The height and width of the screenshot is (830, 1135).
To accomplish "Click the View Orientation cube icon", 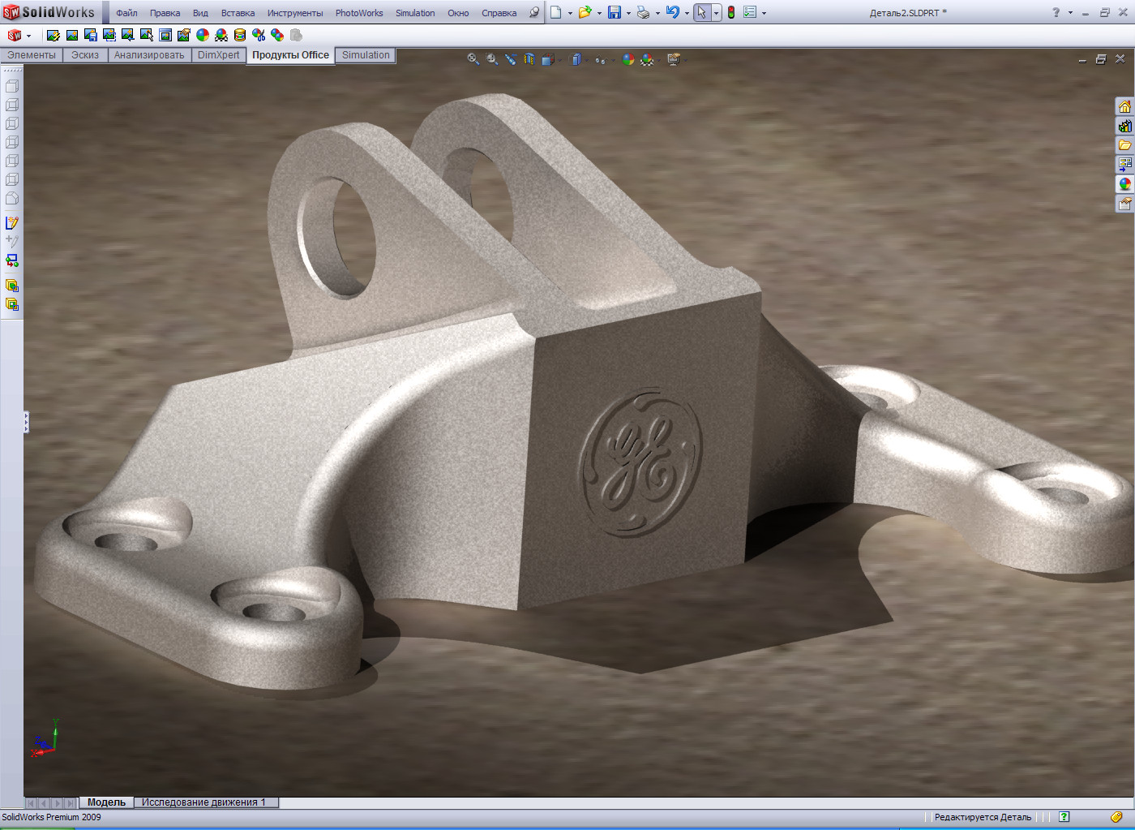I will coord(548,59).
